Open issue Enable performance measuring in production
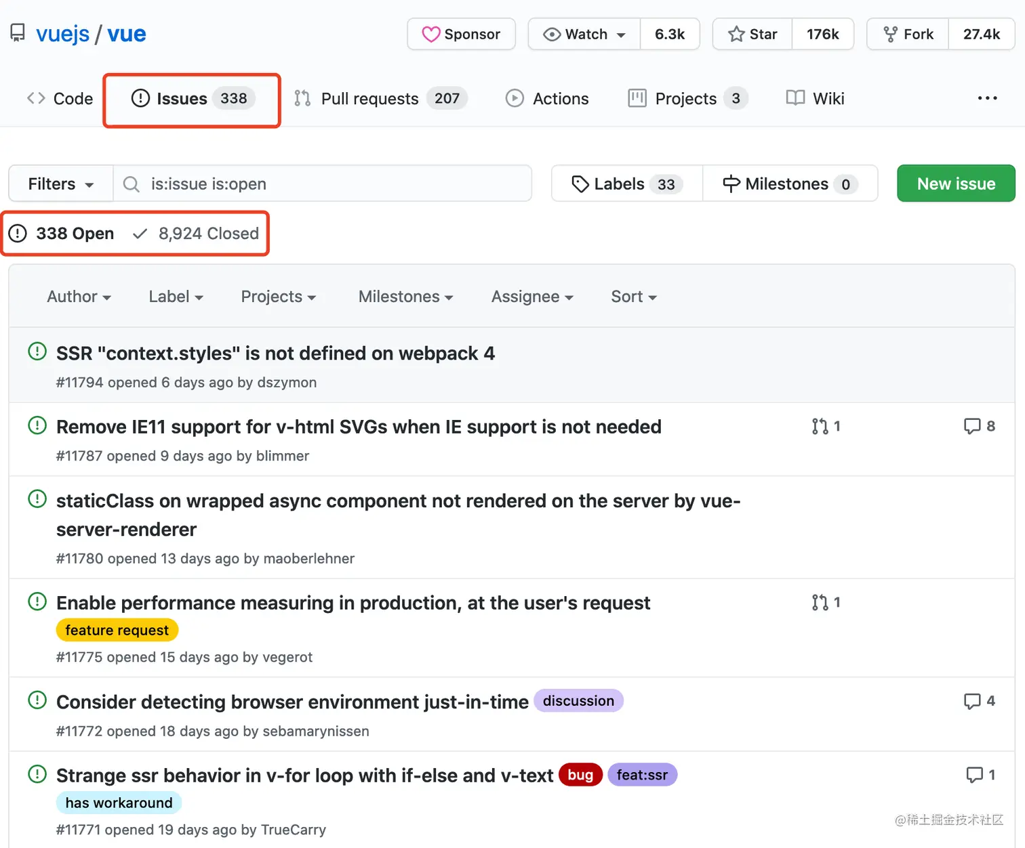1025x848 pixels. (353, 603)
